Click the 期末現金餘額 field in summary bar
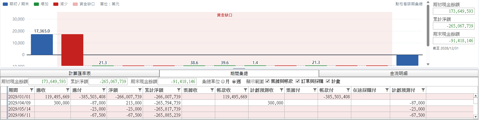 [177, 82]
